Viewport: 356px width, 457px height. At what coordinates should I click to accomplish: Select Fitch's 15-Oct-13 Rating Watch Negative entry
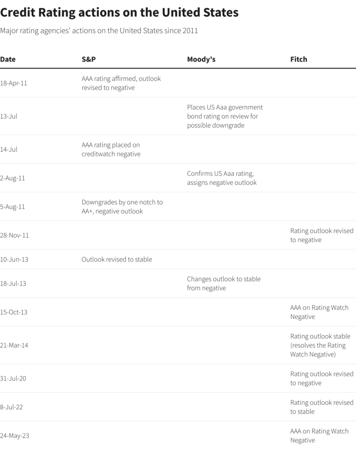(319, 312)
